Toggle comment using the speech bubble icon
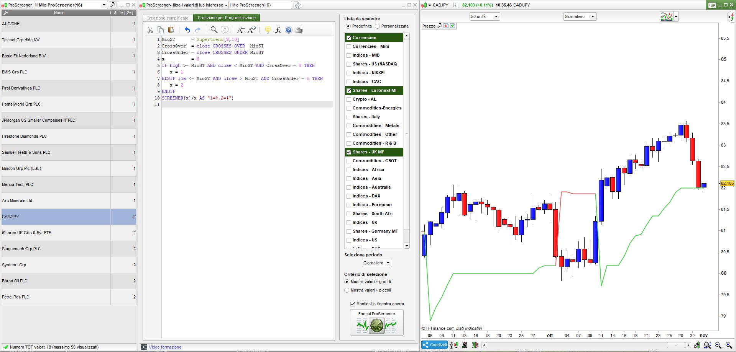The image size is (736, 352). [225, 30]
